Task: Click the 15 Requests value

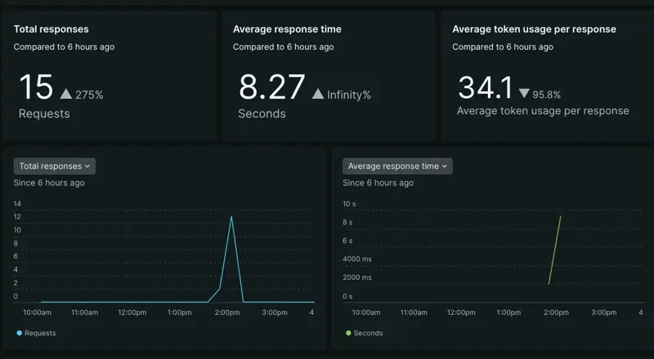Action: (x=36, y=88)
